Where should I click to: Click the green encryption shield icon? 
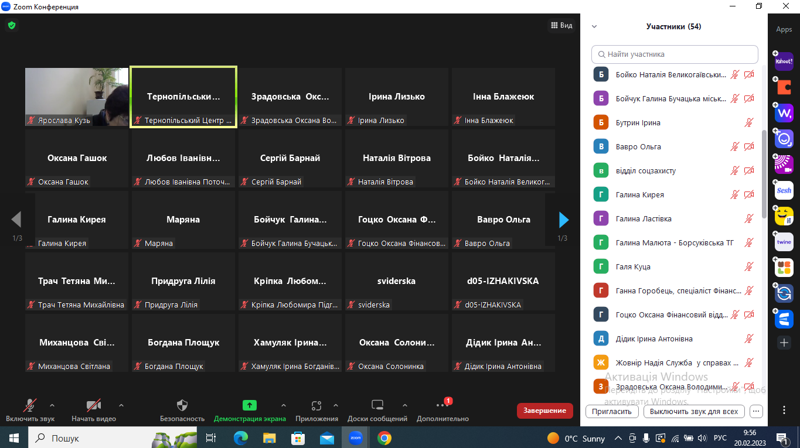(12, 25)
